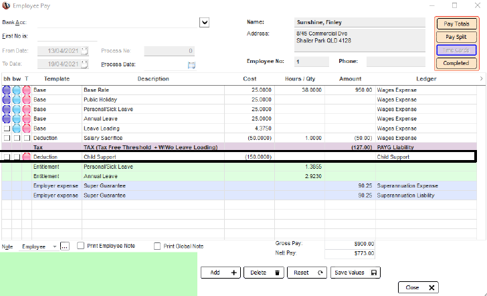
Task: Click the pink T circle on Public Holiday row
Action: [27, 100]
